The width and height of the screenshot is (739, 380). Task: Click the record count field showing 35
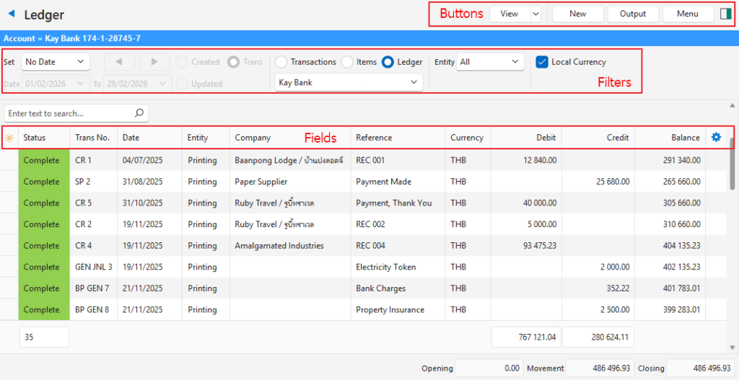pos(44,337)
